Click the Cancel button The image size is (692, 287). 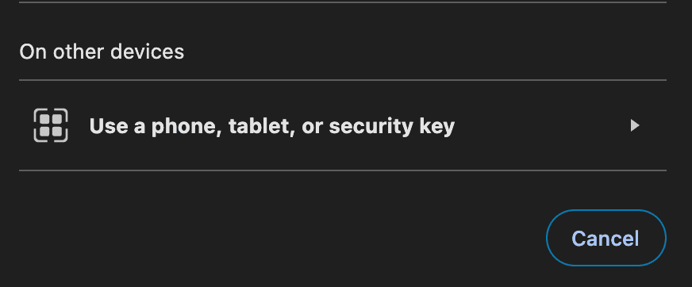click(606, 238)
